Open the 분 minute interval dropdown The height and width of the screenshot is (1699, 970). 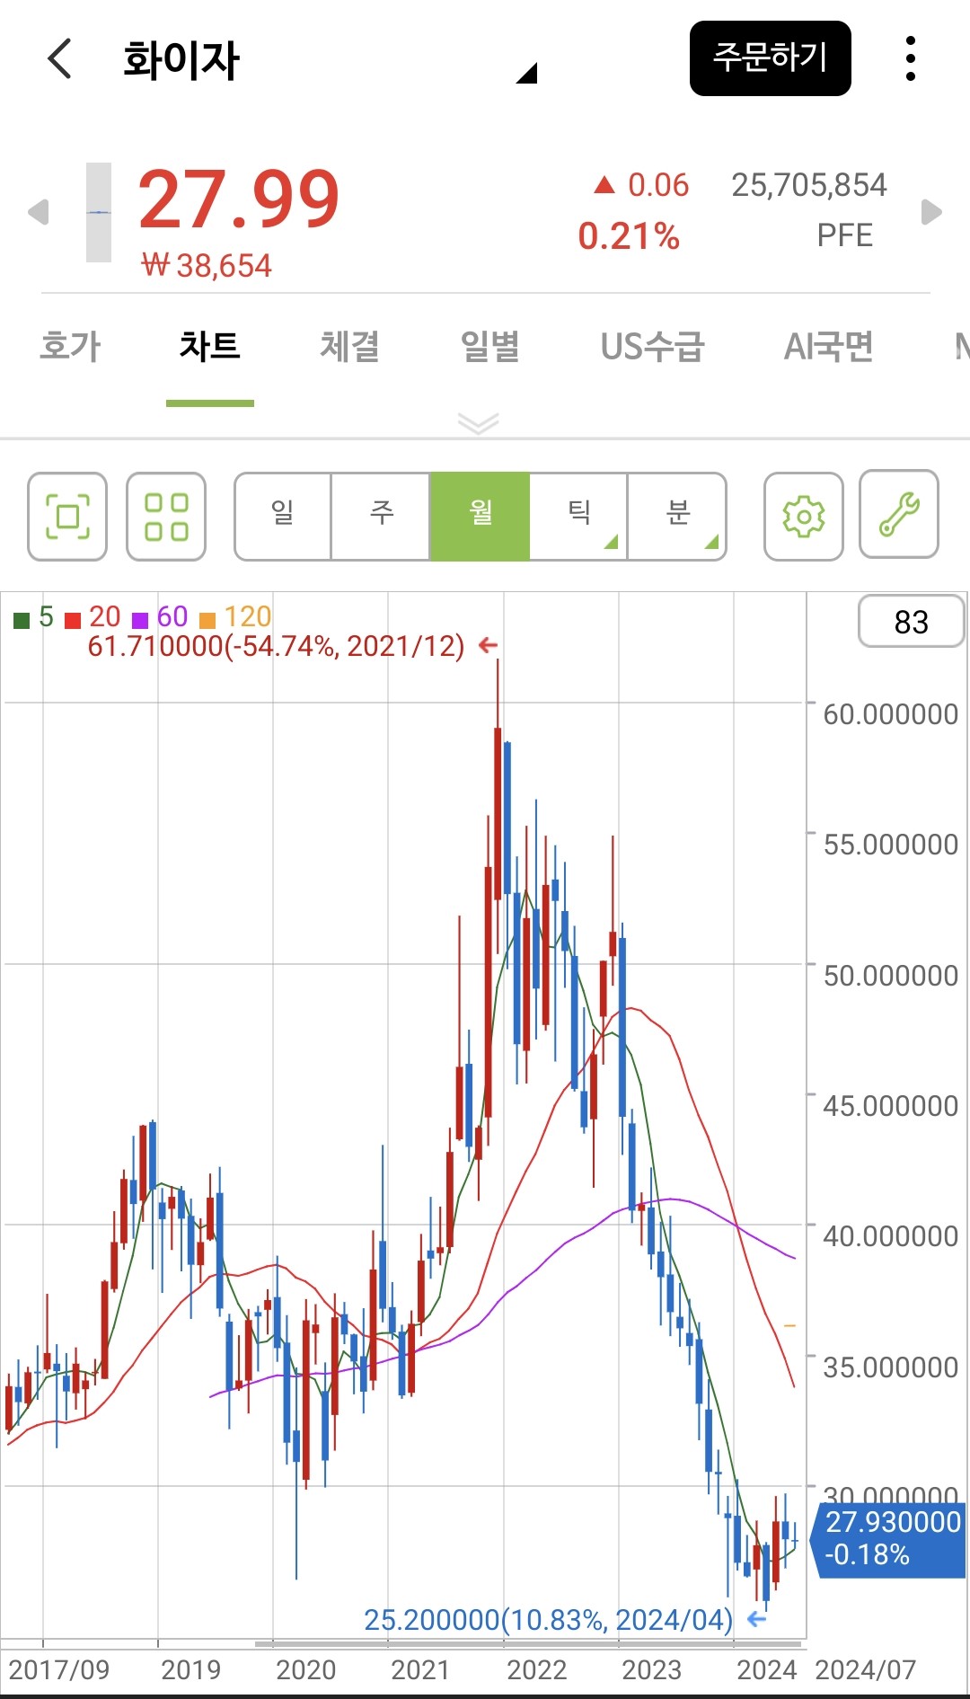(677, 517)
